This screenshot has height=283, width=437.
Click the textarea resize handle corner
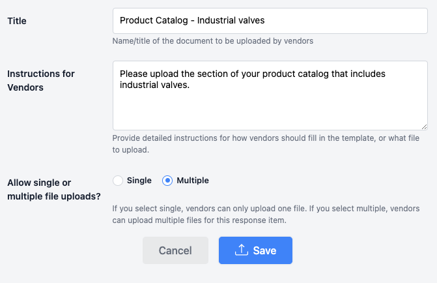coord(424,126)
